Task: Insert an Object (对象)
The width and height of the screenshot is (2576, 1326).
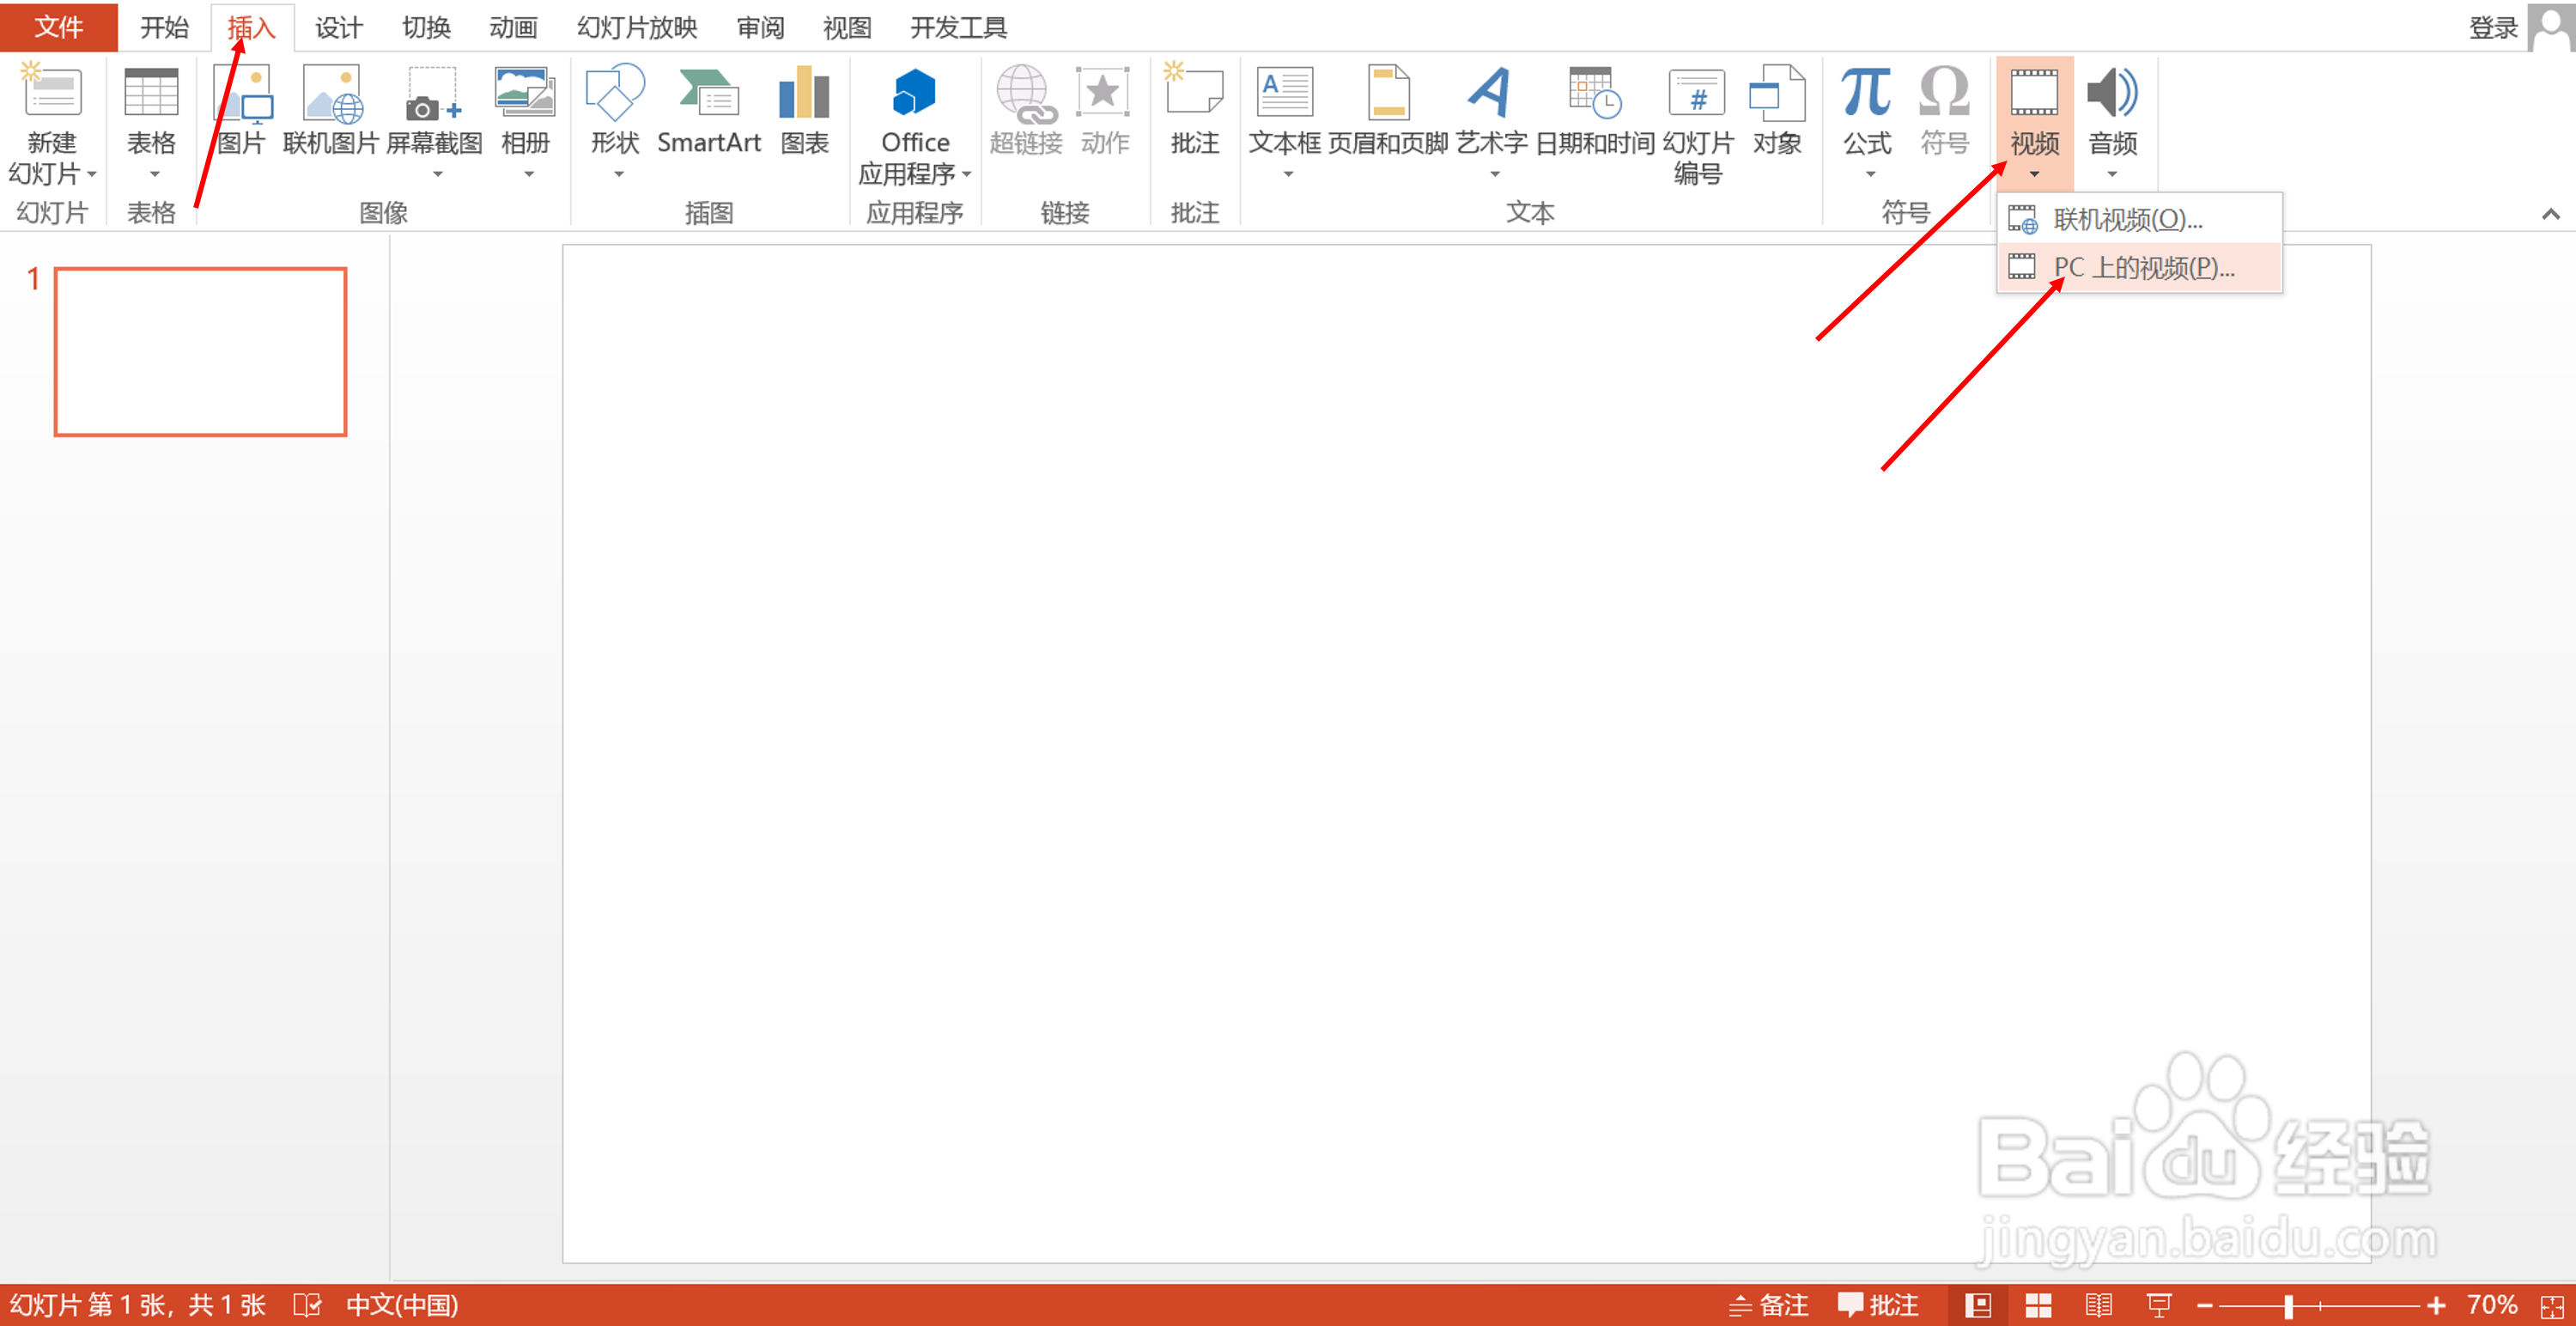Action: tap(1777, 110)
